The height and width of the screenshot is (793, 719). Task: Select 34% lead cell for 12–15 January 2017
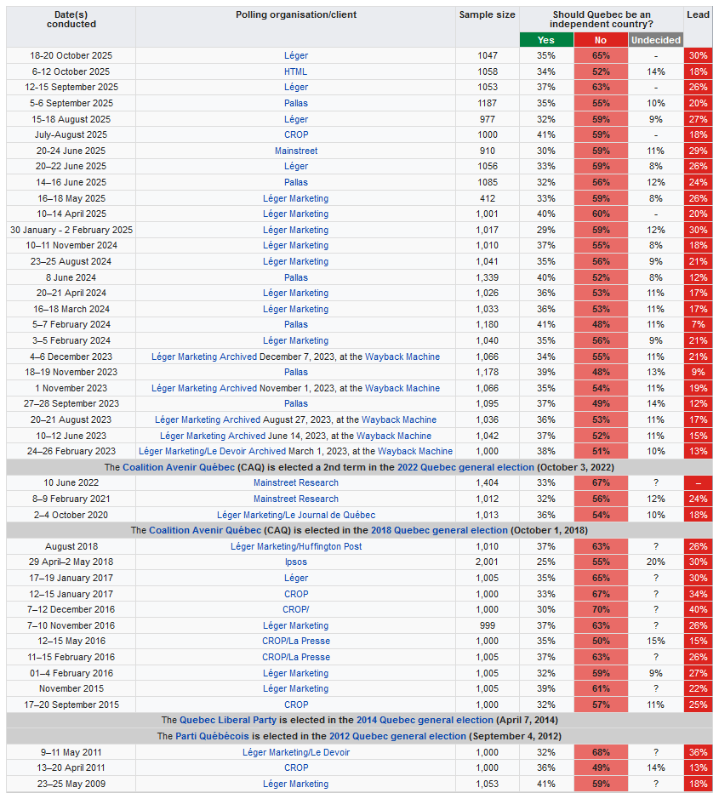[699, 594]
